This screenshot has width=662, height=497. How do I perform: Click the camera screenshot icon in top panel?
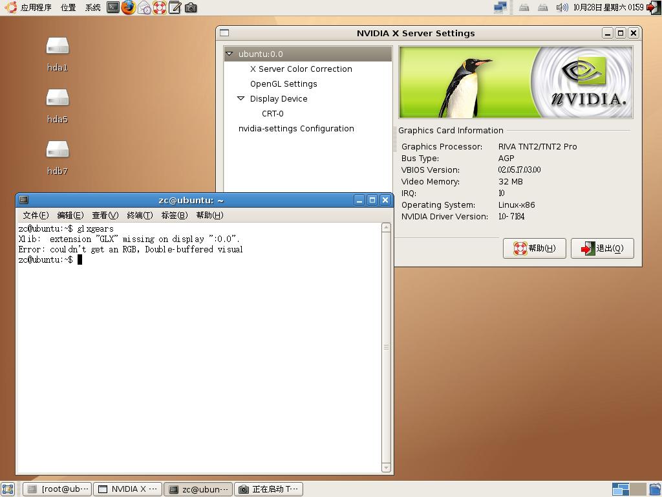point(191,8)
